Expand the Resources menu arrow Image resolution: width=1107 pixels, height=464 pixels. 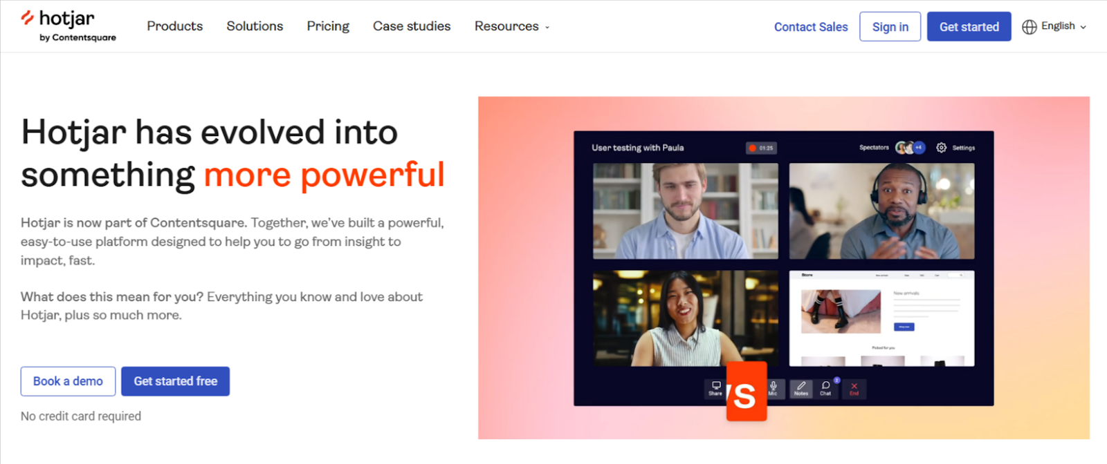tap(547, 28)
